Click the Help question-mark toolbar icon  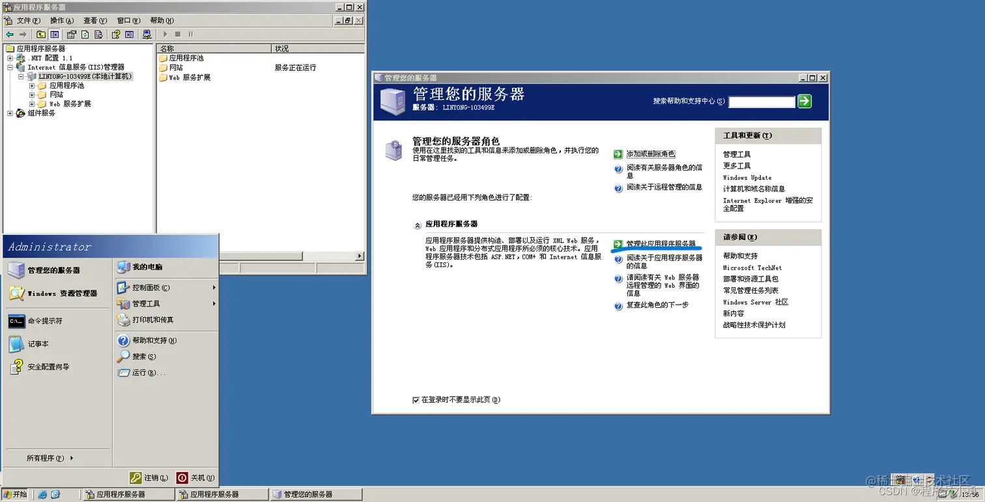coord(115,35)
